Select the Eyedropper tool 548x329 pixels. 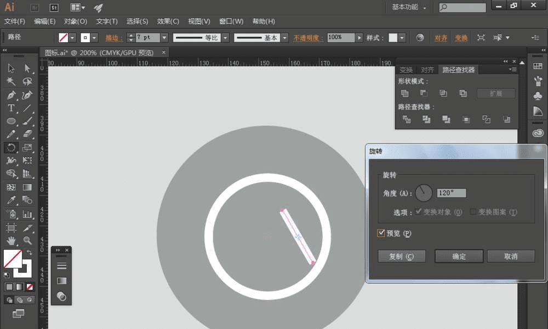tap(11, 200)
